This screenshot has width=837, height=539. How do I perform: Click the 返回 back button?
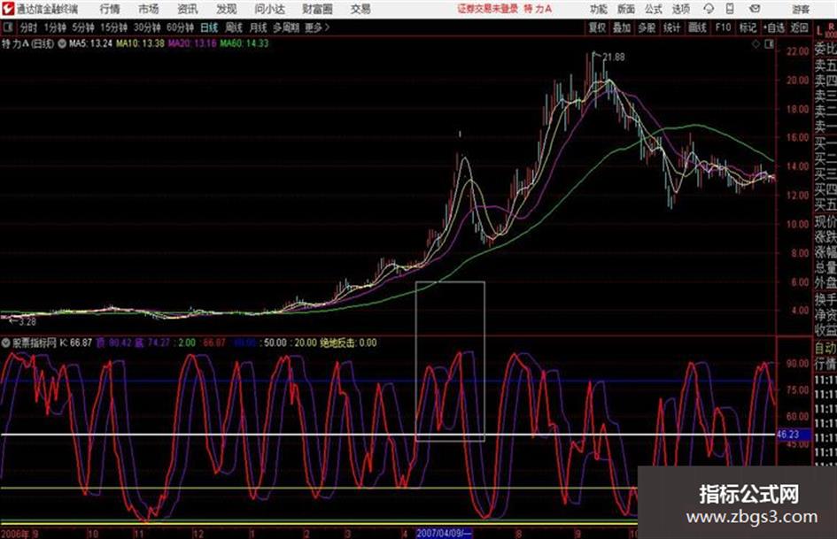(x=799, y=27)
